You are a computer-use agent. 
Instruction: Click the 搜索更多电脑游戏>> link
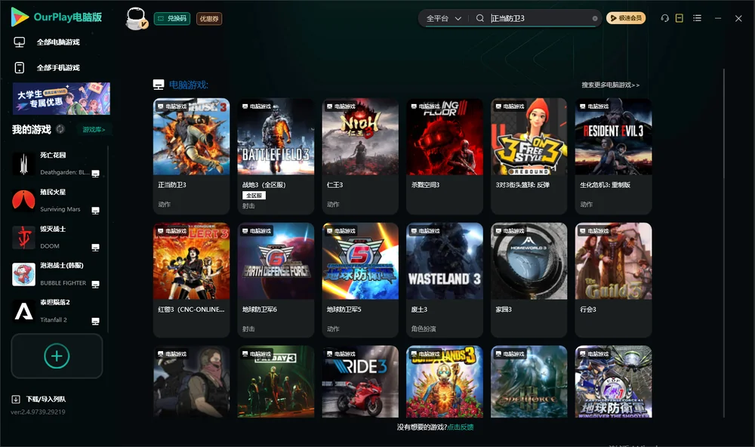[x=611, y=85]
